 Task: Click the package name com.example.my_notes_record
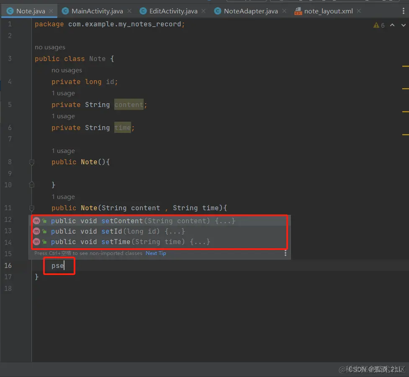(125, 24)
